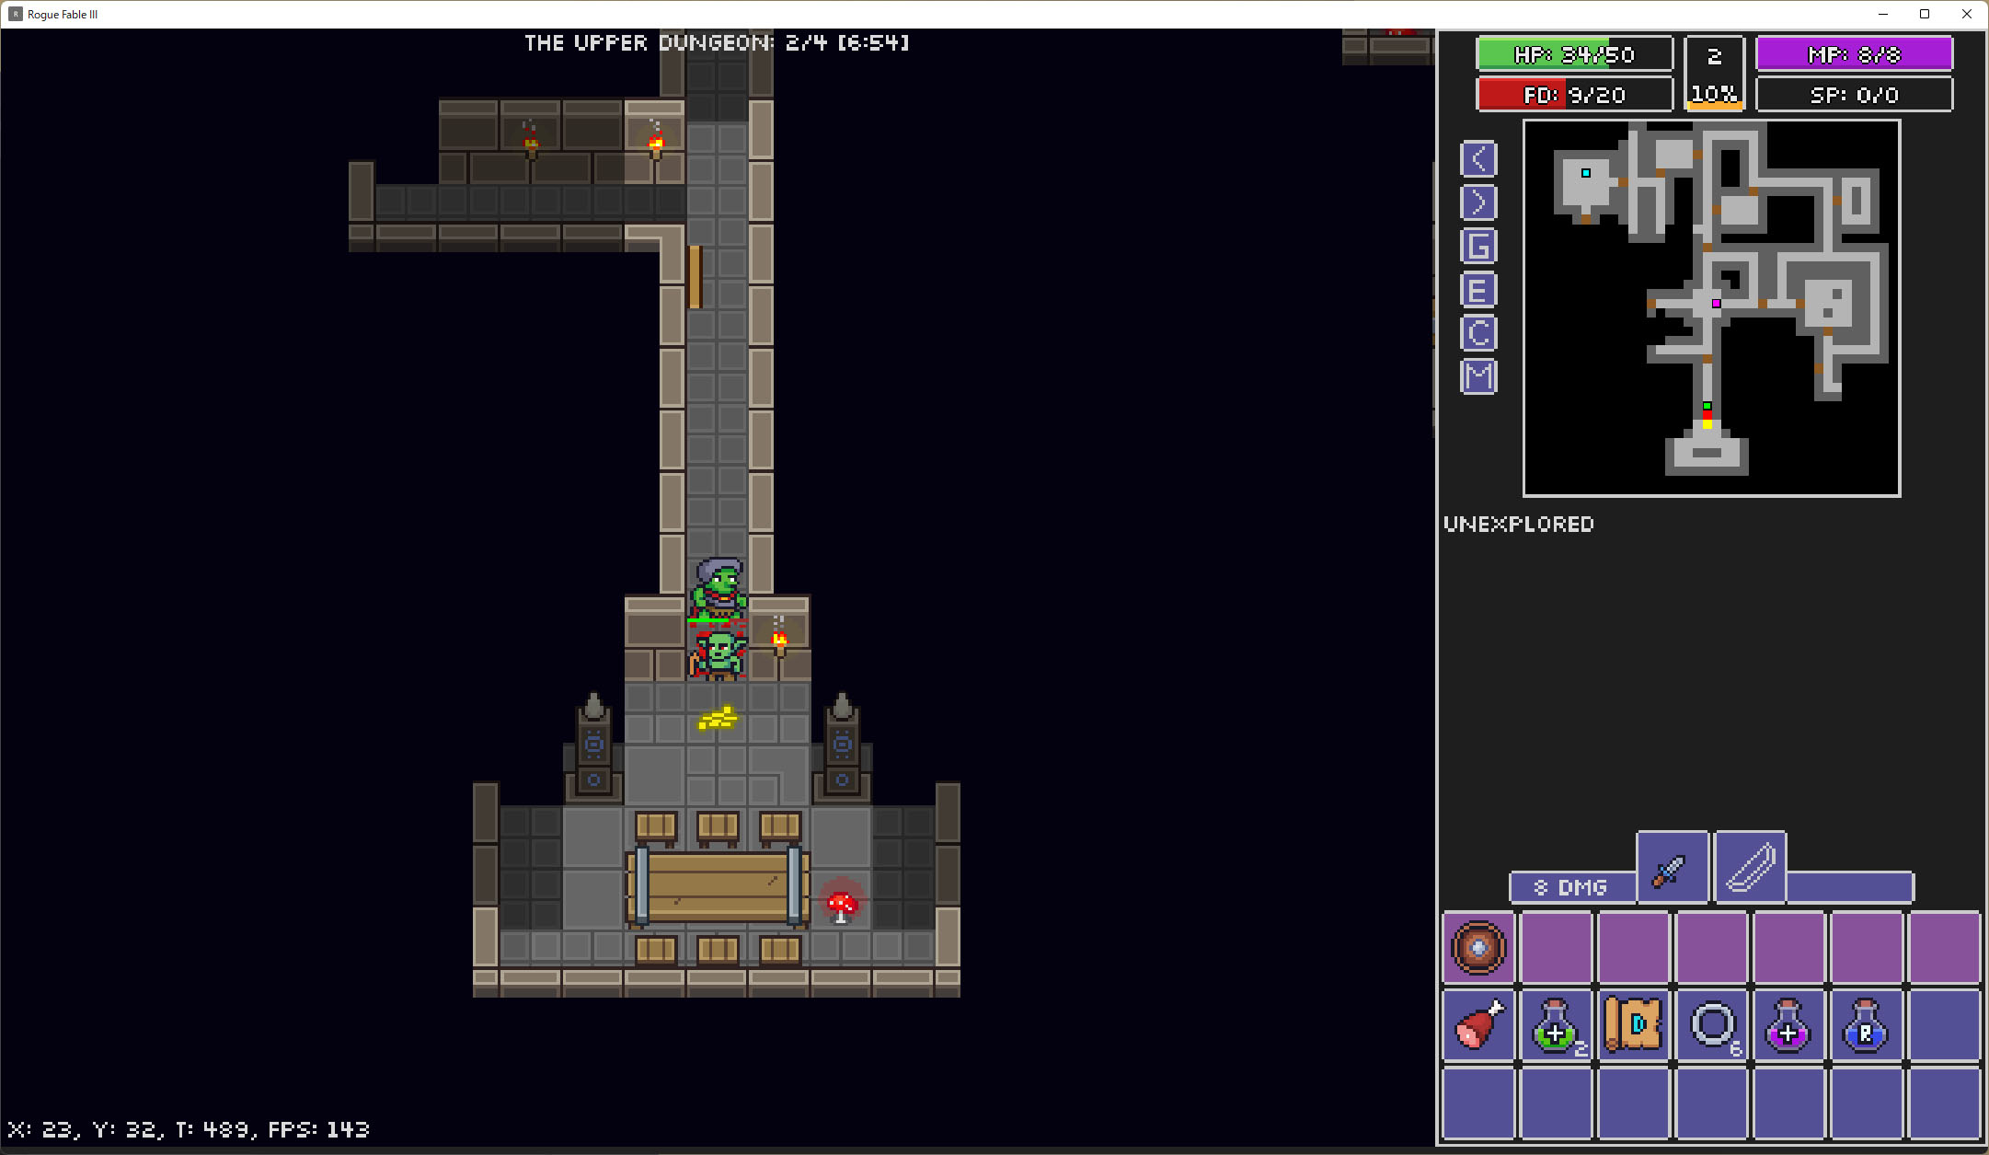Click the green HP health bar
Screen dimensions: 1989x1155
tap(1574, 54)
